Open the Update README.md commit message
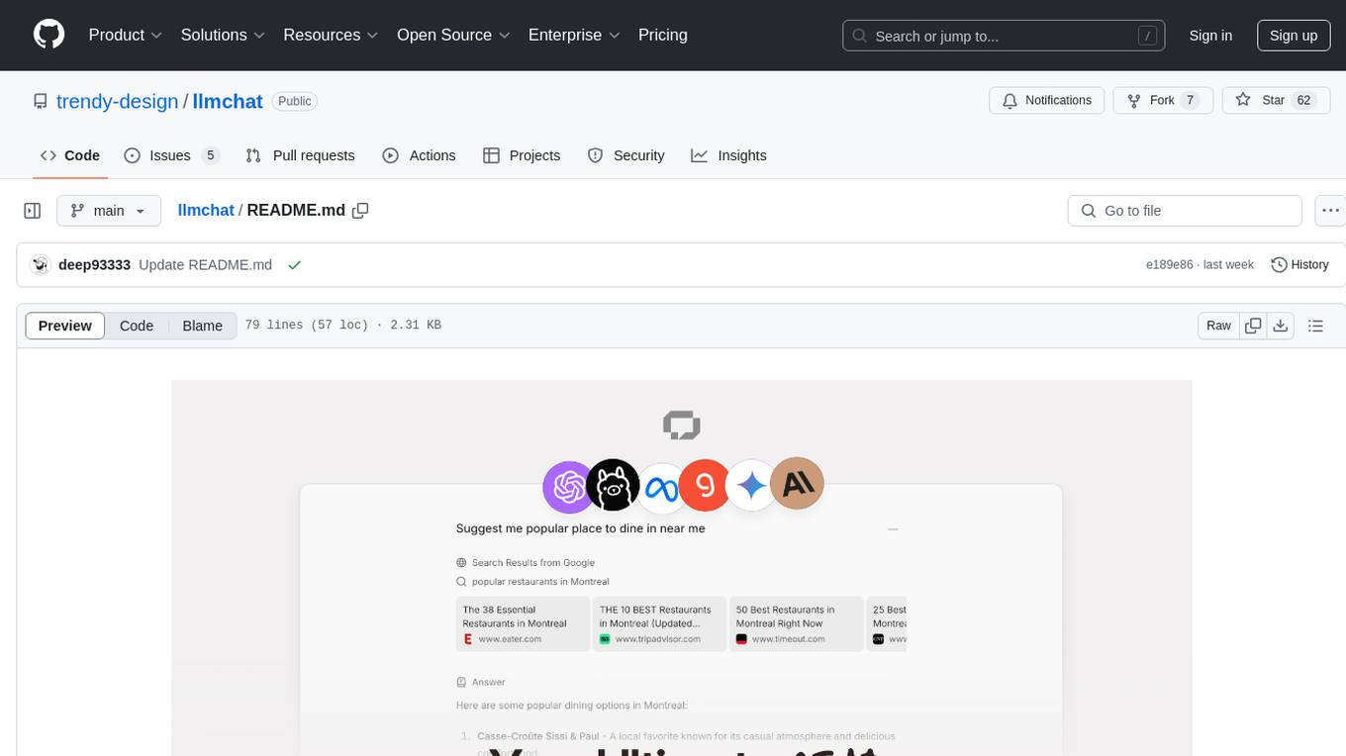1346x756 pixels. [x=205, y=264]
